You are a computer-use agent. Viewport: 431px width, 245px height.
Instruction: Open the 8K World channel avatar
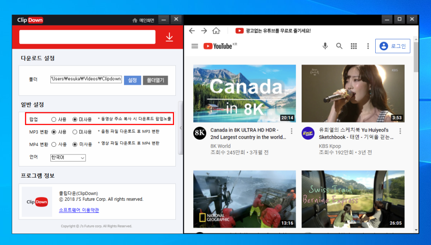(199, 133)
